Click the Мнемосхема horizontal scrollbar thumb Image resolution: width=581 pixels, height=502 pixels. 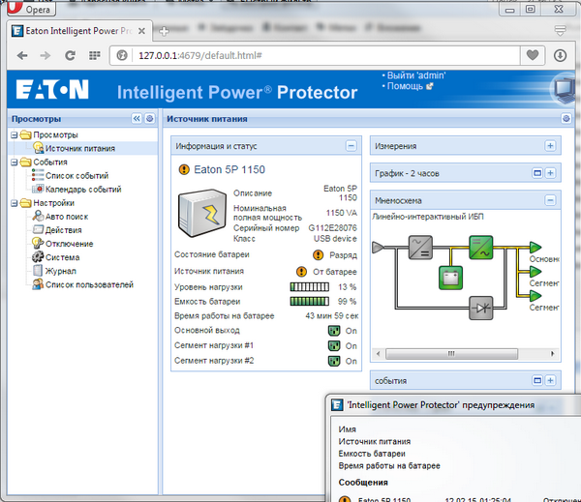click(x=451, y=354)
